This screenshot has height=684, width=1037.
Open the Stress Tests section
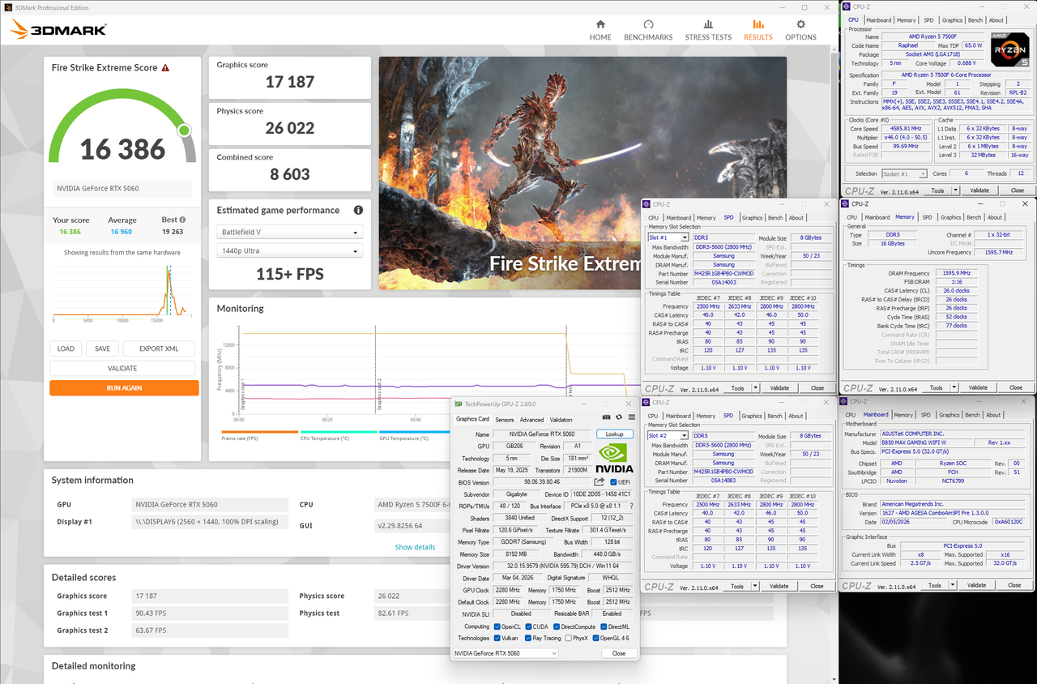tap(708, 30)
